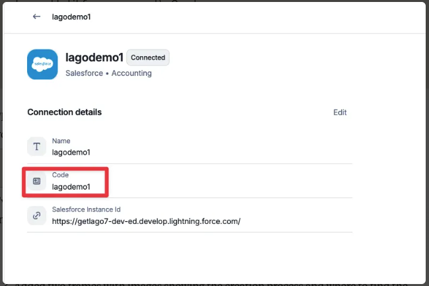429x286 pixels.
Task: Click the Connected status badge
Action: pos(148,57)
